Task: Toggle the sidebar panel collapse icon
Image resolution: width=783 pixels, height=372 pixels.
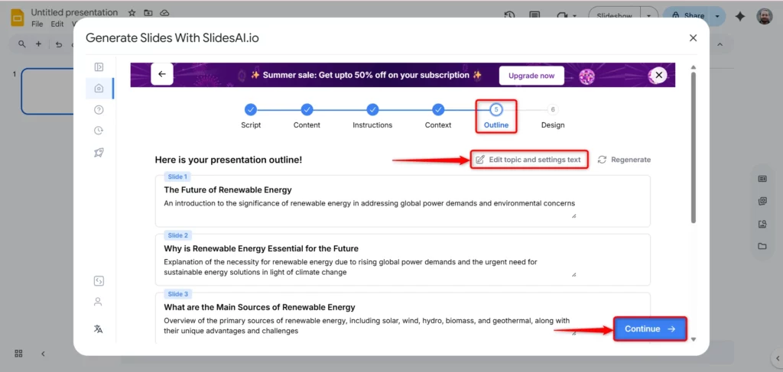Action: coord(99,67)
